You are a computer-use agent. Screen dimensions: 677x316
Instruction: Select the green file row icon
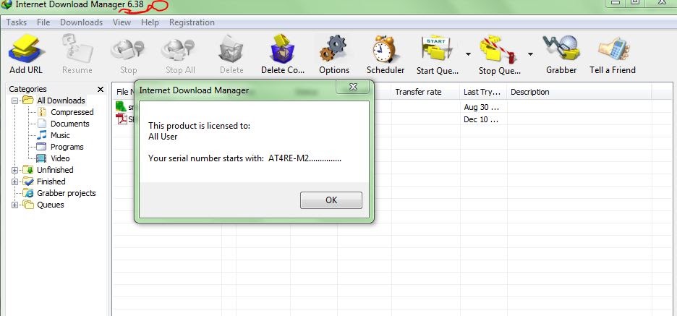(121, 106)
